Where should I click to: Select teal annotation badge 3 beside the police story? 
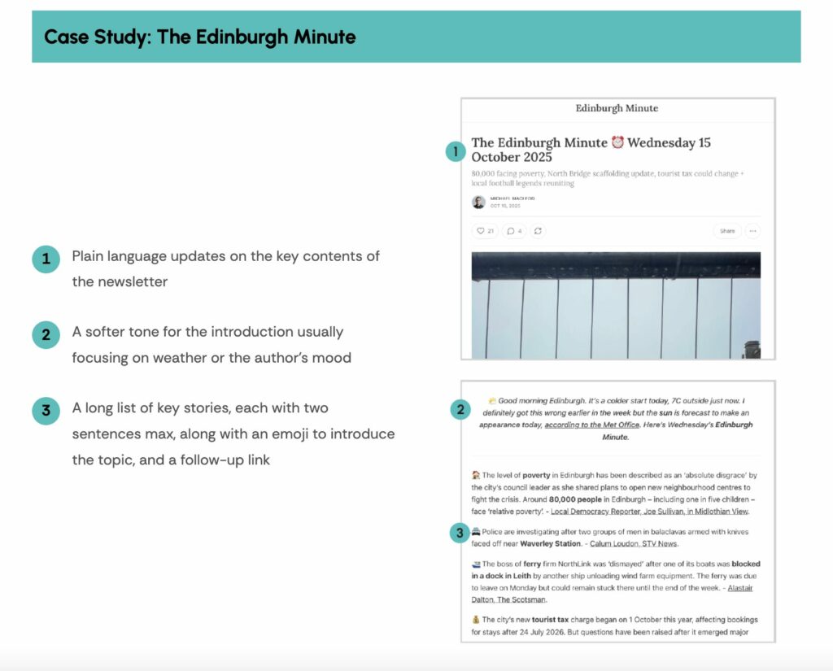tap(461, 534)
